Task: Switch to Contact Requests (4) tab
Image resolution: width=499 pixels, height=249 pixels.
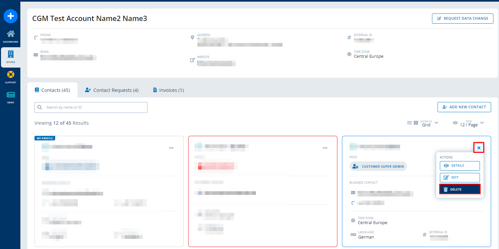Action: 112,90
